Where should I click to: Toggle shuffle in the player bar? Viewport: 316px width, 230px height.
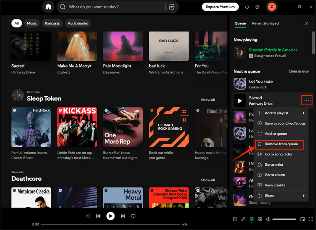(x=88, y=216)
